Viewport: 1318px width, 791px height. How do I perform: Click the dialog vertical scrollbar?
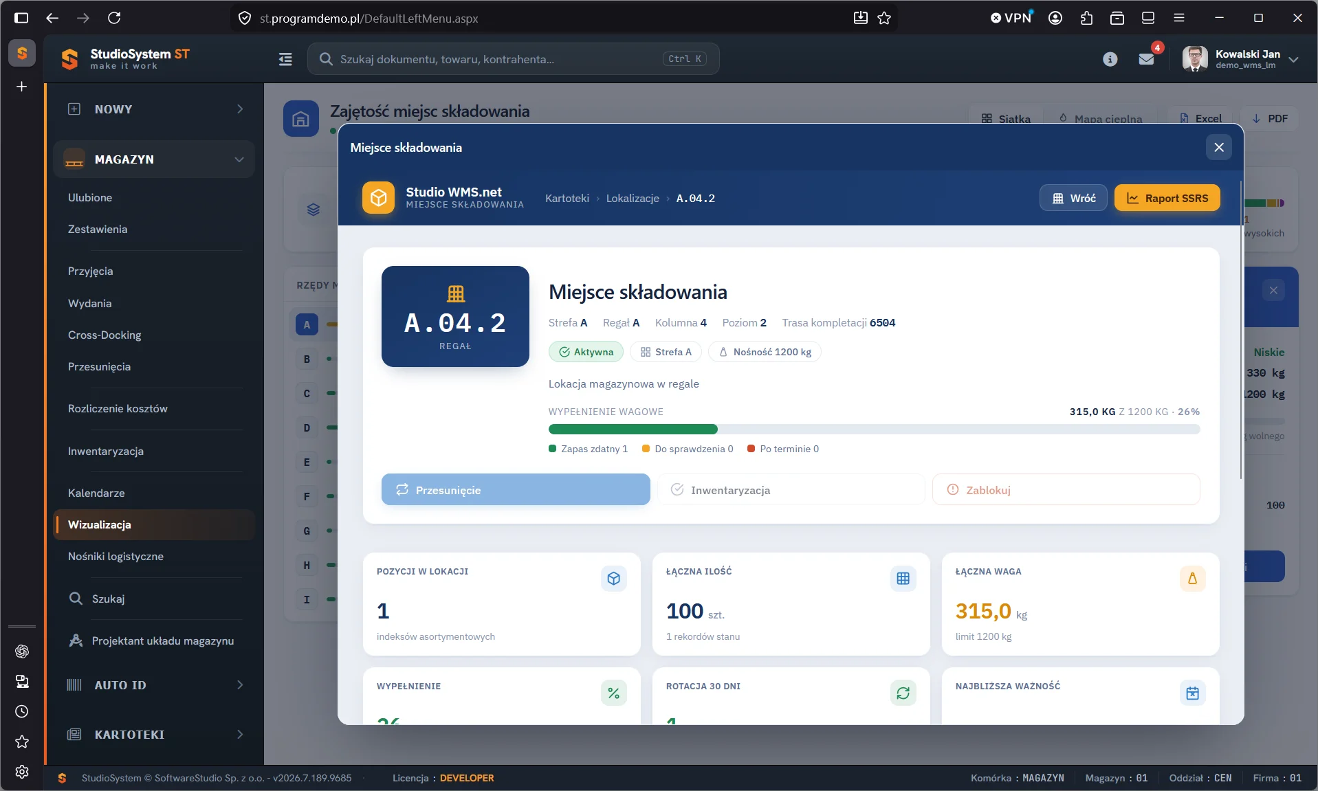(1240, 330)
